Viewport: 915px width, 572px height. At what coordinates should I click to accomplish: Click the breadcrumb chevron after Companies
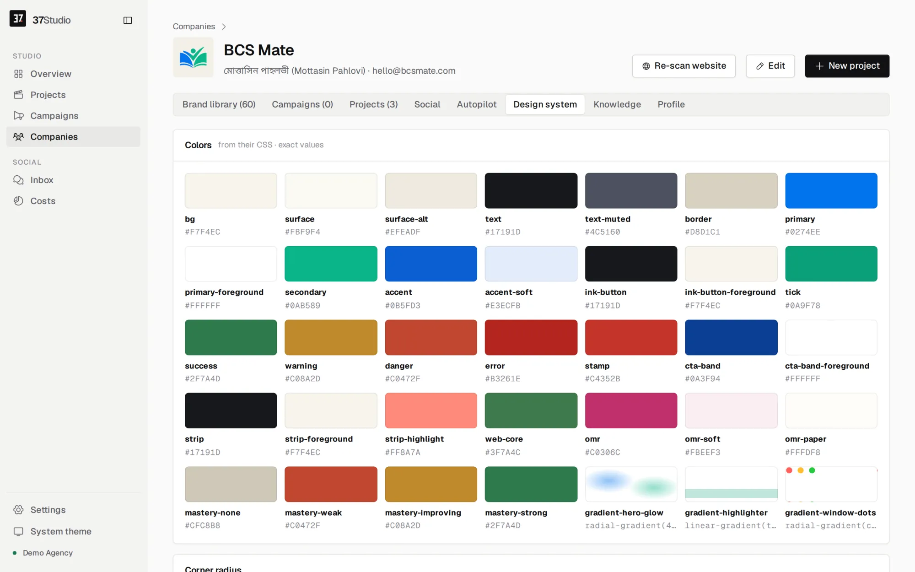coord(224,27)
